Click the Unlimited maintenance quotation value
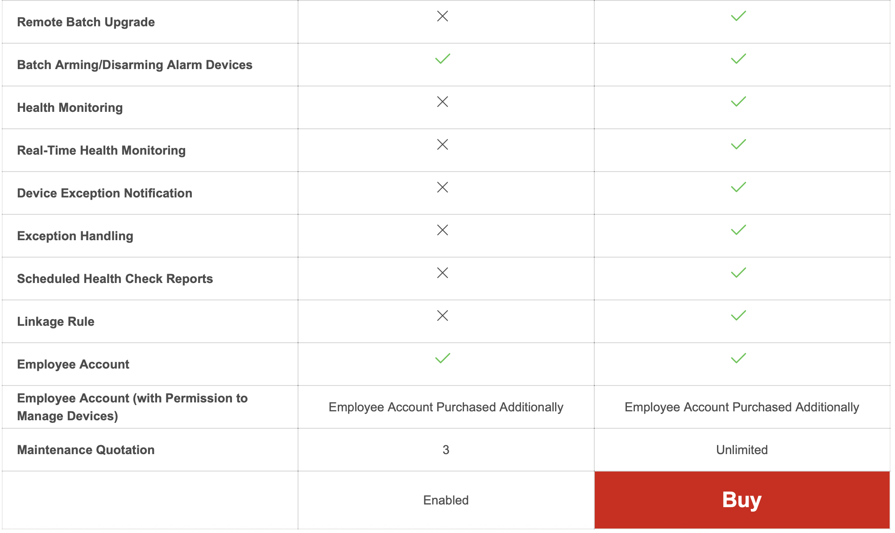Image resolution: width=895 pixels, height=533 pixels. click(742, 450)
